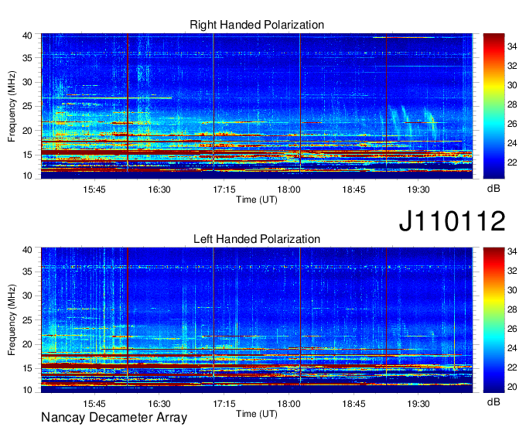Click the 32 dB label on right-handed color bar
Screen dimensions: 526x427
(x=512, y=66)
